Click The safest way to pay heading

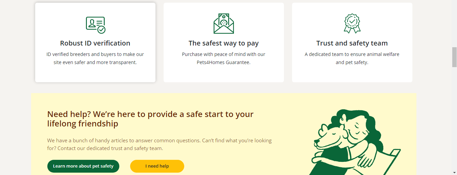224,43
